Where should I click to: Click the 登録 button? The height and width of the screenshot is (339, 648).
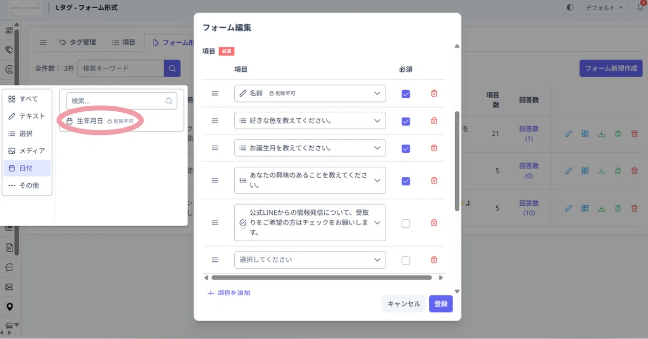pos(441,304)
